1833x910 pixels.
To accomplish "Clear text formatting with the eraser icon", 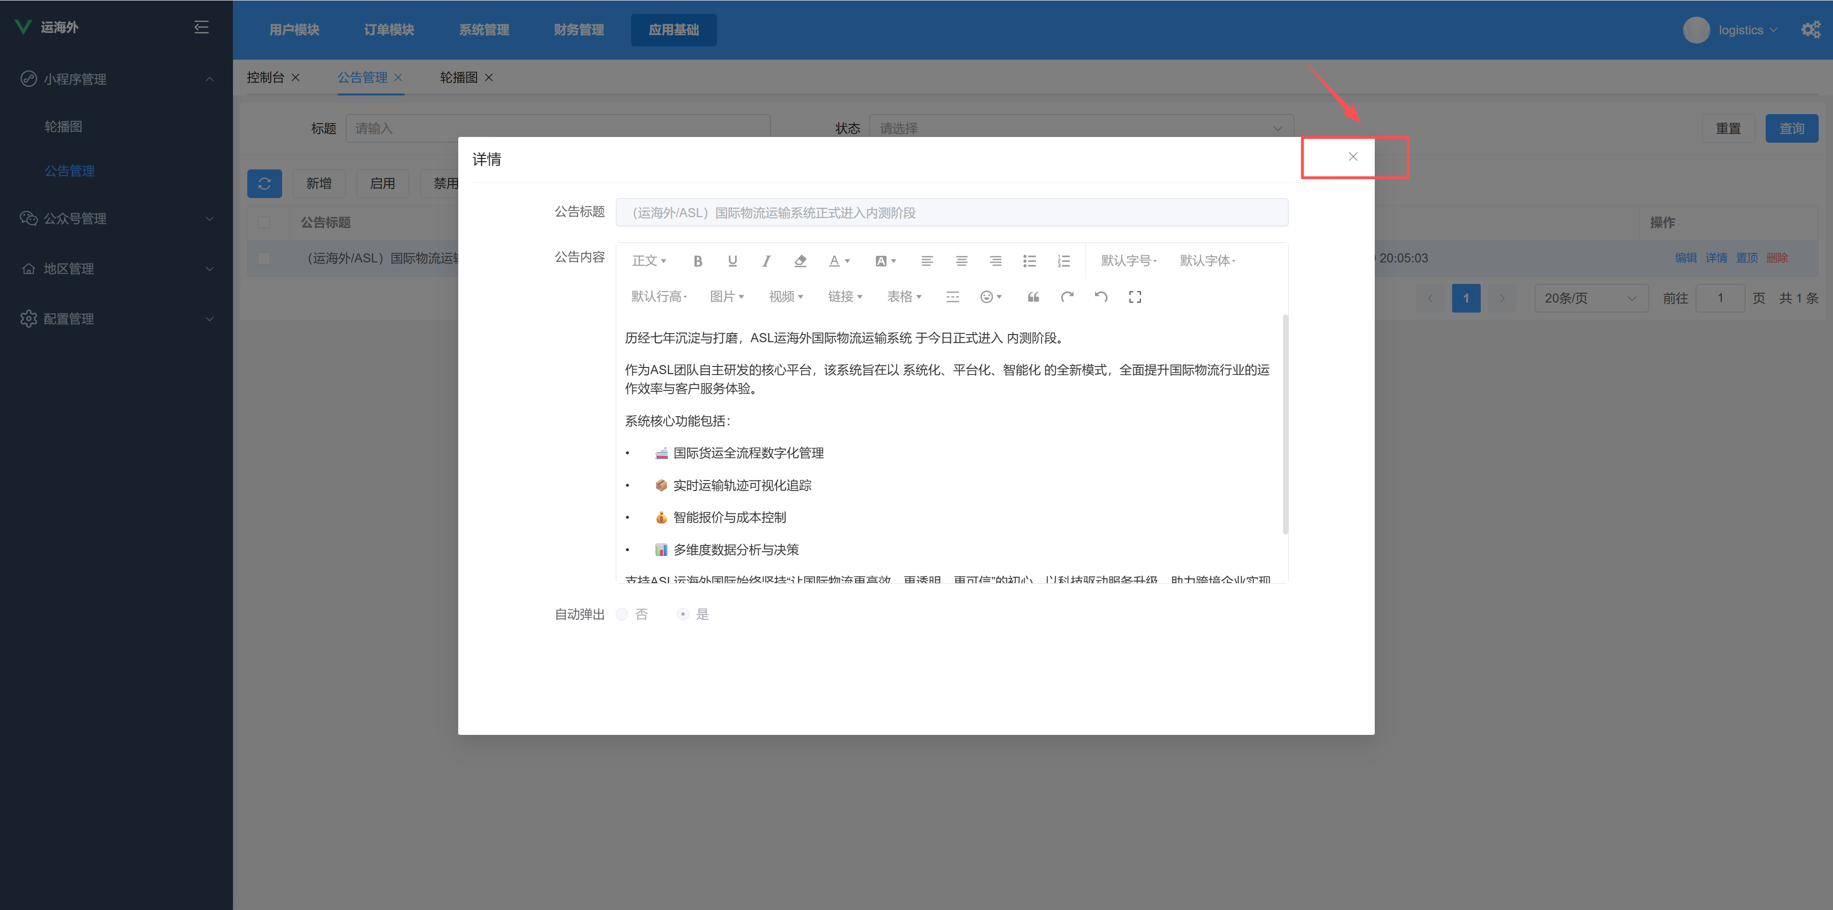I will pos(800,261).
